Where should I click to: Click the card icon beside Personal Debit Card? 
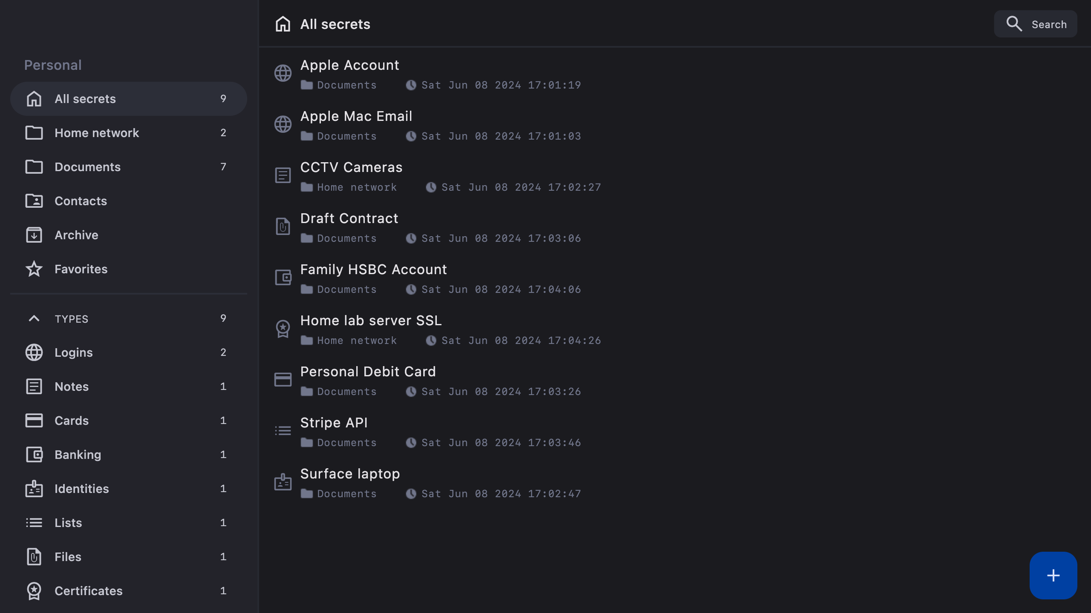pyautogui.click(x=283, y=380)
